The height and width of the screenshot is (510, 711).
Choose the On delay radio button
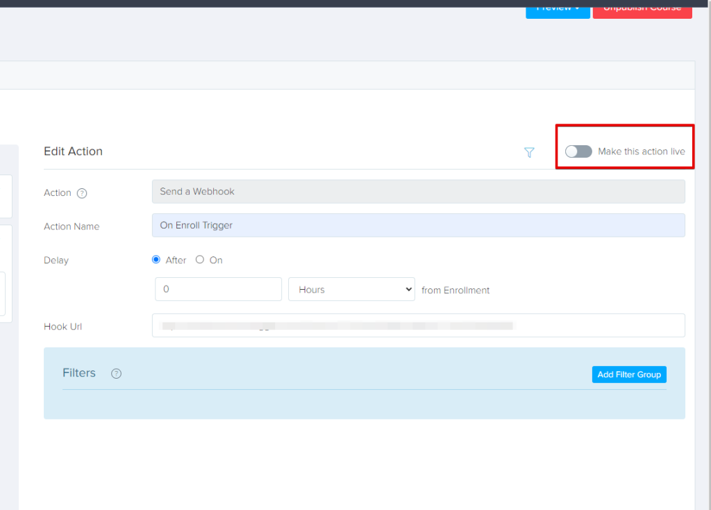coord(200,260)
